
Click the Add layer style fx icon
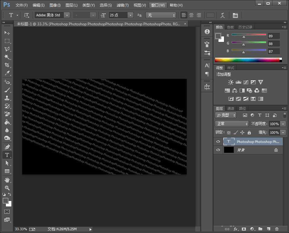[x=235, y=229]
